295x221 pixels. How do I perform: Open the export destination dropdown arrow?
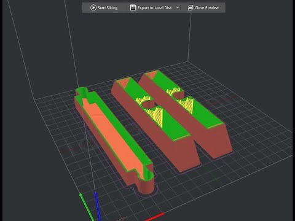[x=178, y=7]
